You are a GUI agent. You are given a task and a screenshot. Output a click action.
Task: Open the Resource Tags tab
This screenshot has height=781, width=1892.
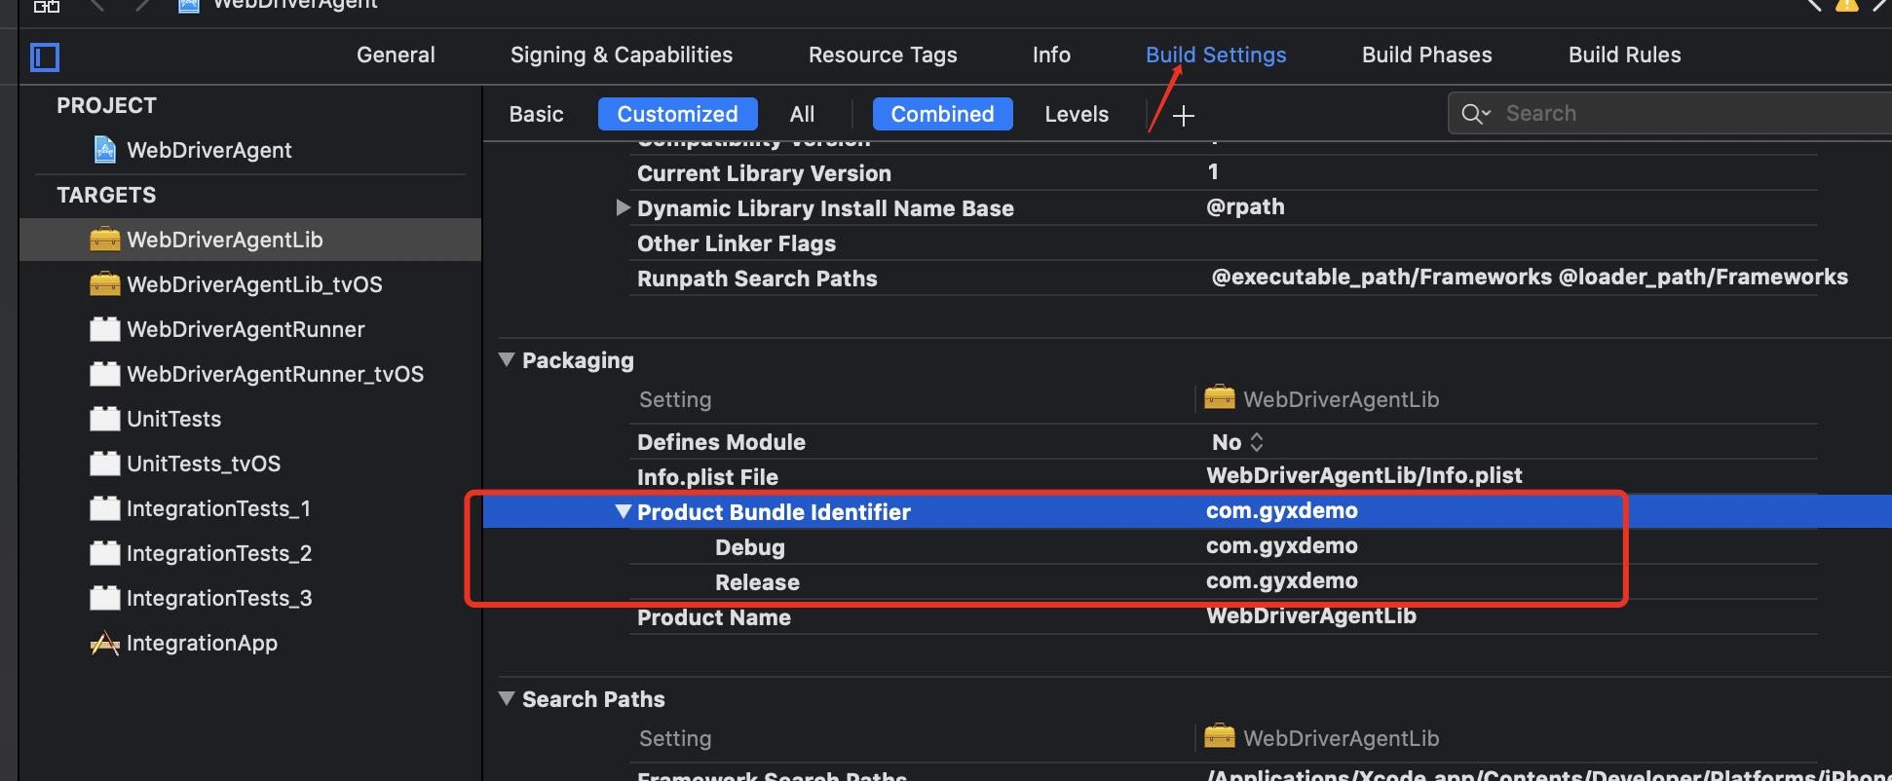click(x=883, y=56)
